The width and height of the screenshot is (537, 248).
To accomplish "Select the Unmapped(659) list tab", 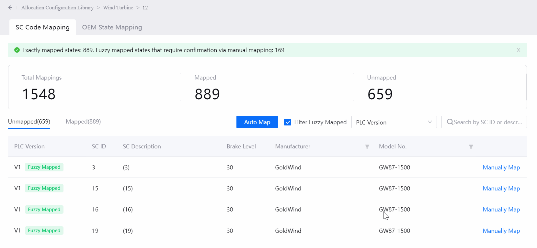I will pos(29,122).
